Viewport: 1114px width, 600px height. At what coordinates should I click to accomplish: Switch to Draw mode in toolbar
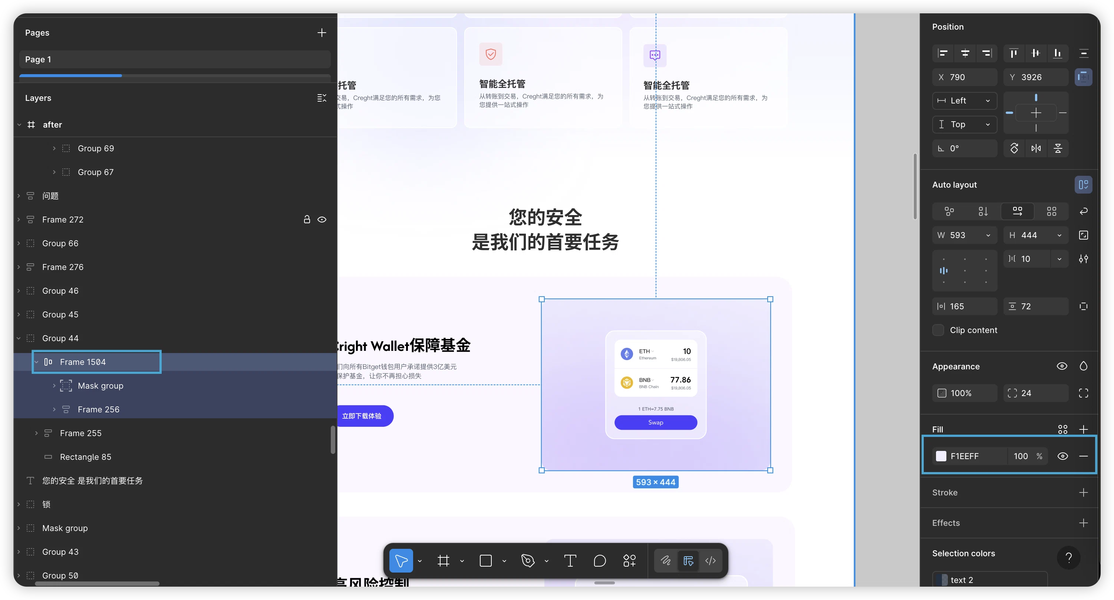tap(666, 561)
